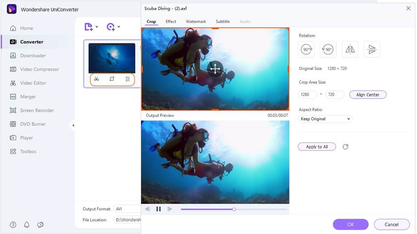Viewport: 417px width, 234px height.
Task: Click the crop icon under video thumbnail
Action: tap(112, 79)
